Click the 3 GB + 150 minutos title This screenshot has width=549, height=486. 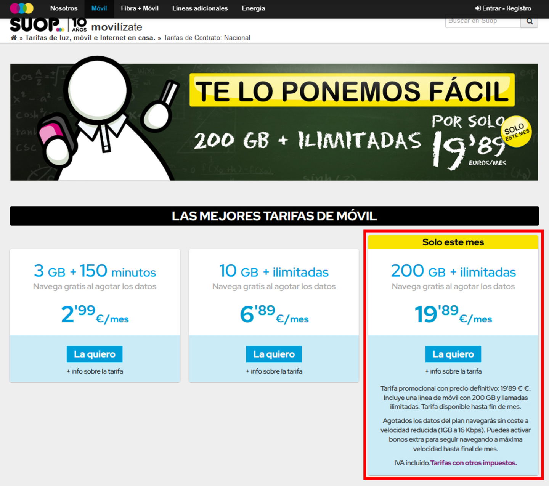point(95,271)
